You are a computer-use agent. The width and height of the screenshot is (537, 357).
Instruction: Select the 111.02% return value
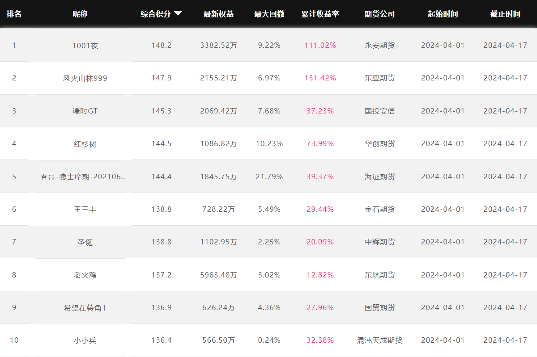(320, 45)
